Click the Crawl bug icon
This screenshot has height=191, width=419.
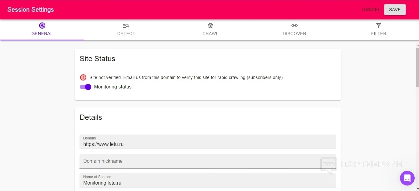pyautogui.click(x=210, y=26)
